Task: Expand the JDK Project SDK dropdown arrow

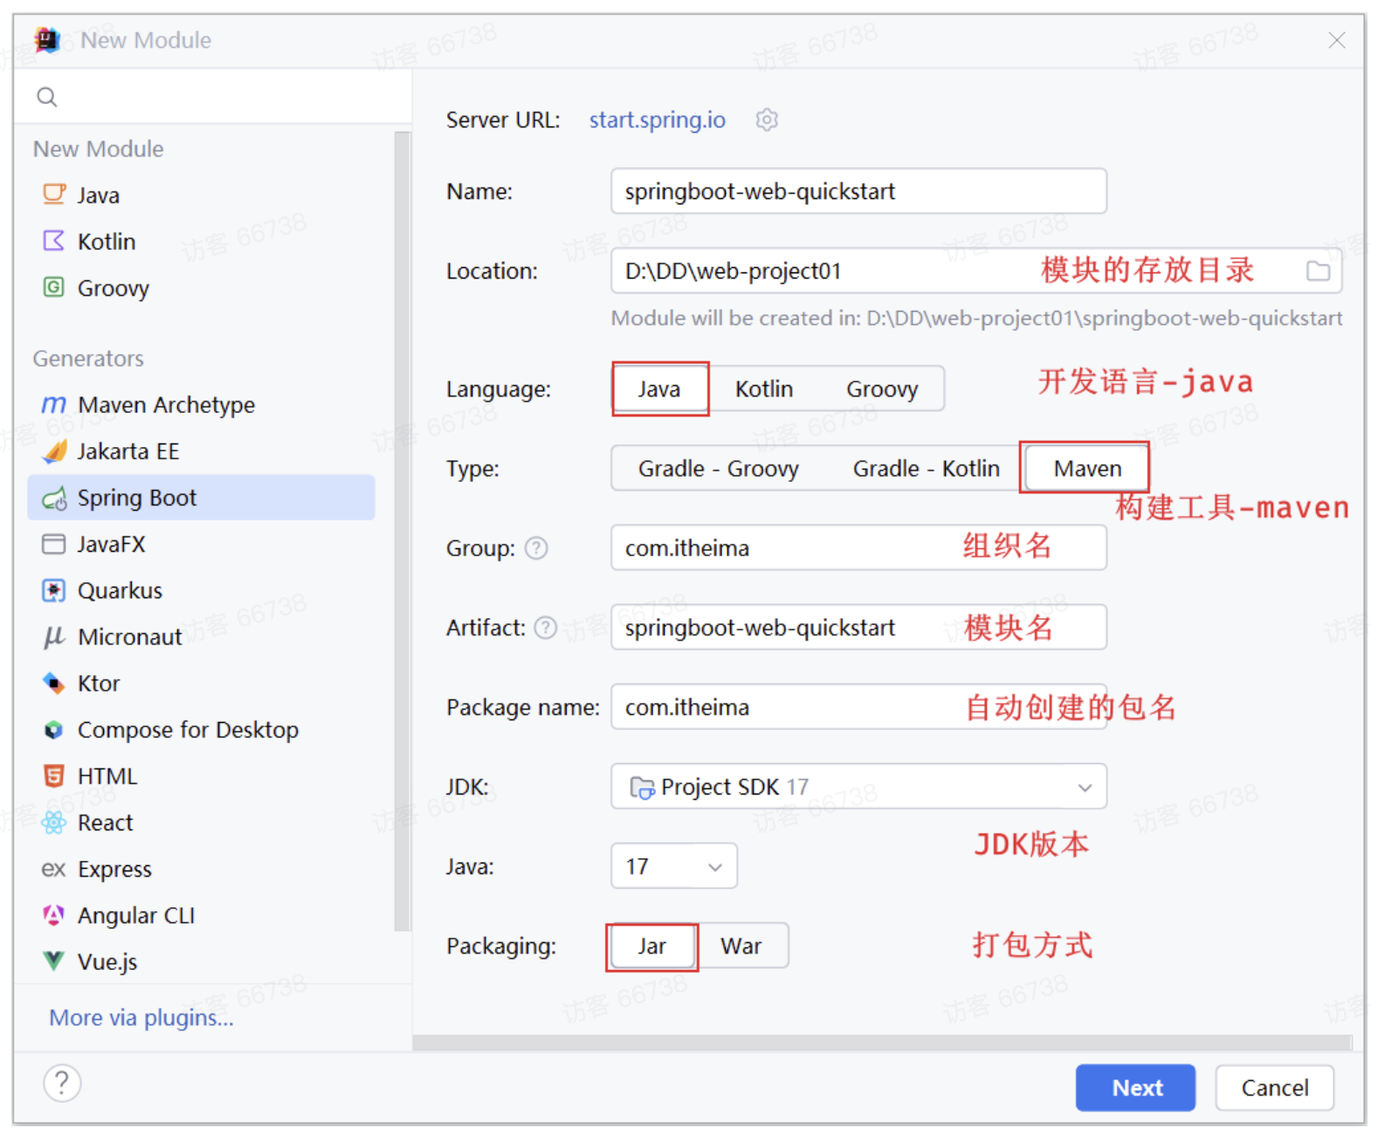Action: point(1085,788)
